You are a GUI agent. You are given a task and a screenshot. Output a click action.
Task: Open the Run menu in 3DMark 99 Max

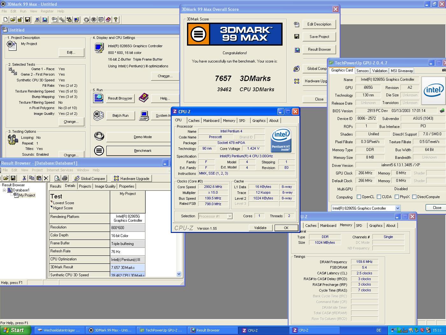(x=23, y=11)
